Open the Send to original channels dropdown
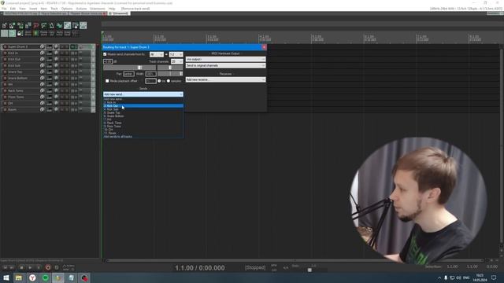This screenshot has width=504, height=283. pos(226,65)
